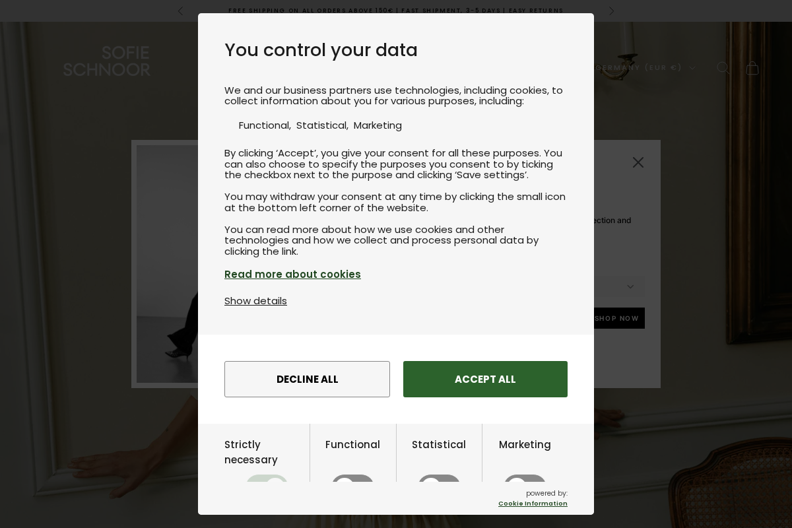
Task: Open the Read more about cookies link
Action: pos(292,275)
